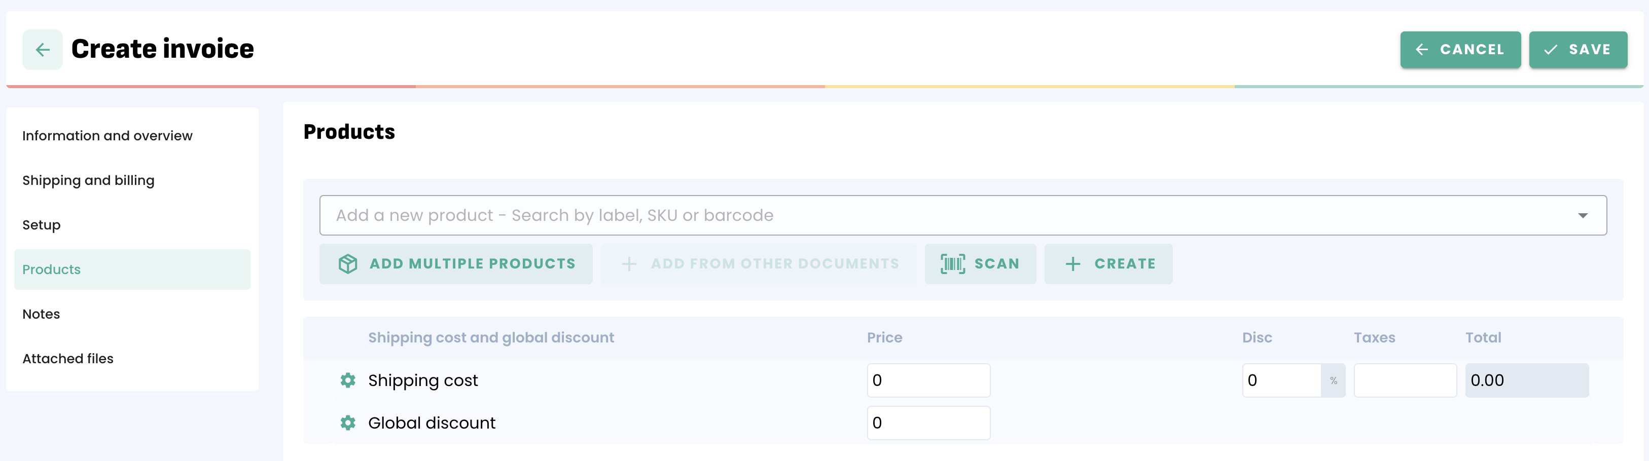Toggle the percent discount unit on Shipping cost
This screenshot has height=461, width=1649.
click(1333, 380)
